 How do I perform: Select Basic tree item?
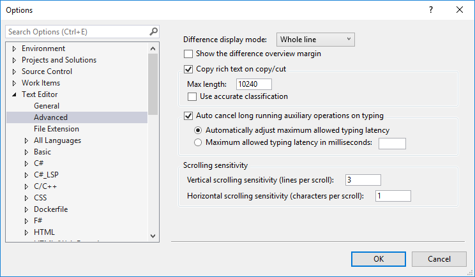(42, 152)
